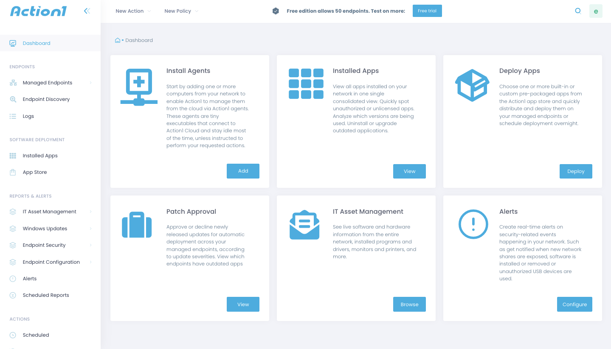Click the Free trial button
The image size is (611, 349).
tap(427, 11)
